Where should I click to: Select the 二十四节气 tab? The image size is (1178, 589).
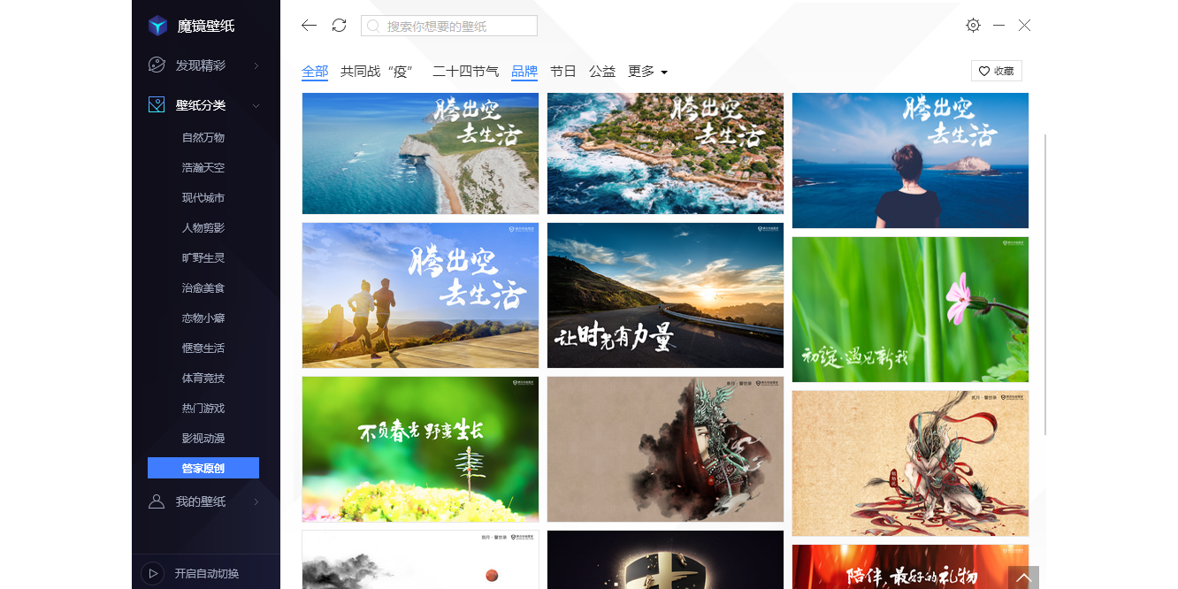465,72
